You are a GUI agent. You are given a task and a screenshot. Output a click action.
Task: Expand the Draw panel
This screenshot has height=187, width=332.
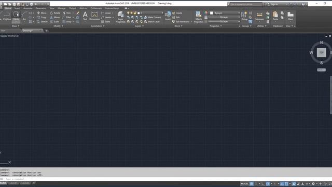pyautogui.click(x=16, y=26)
